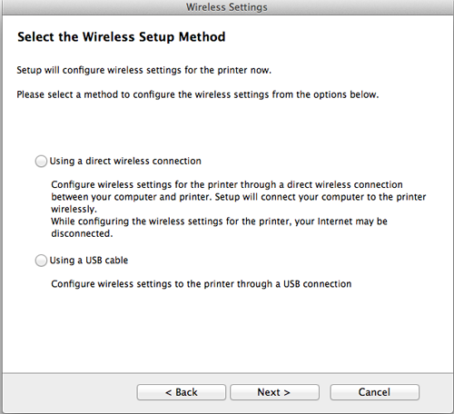Click the USB connection description line
This screenshot has height=414, width=454.
pyautogui.click(x=202, y=284)
